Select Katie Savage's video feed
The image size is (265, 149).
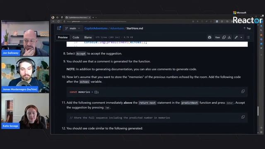[x=25, y=111]
